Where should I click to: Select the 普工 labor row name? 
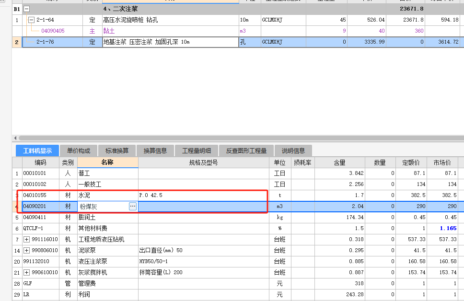(x=108, y=173)
